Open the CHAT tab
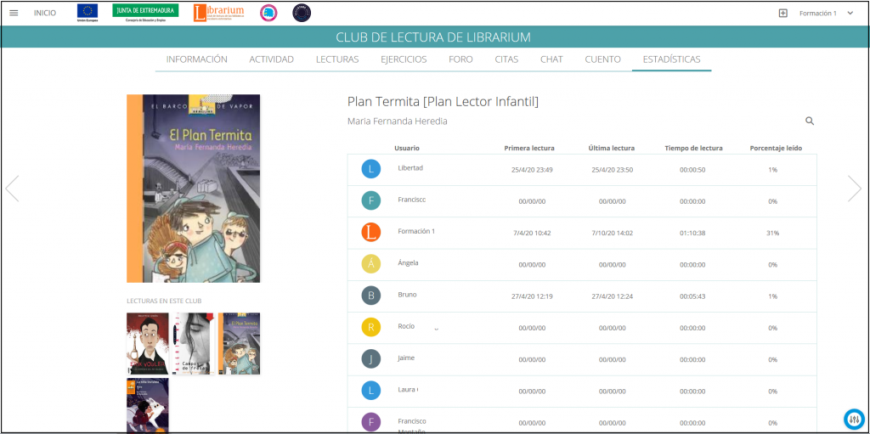Image resolution: width=870 pixels, height=434 pixels. pyautogui.click(x=551, y=59)
